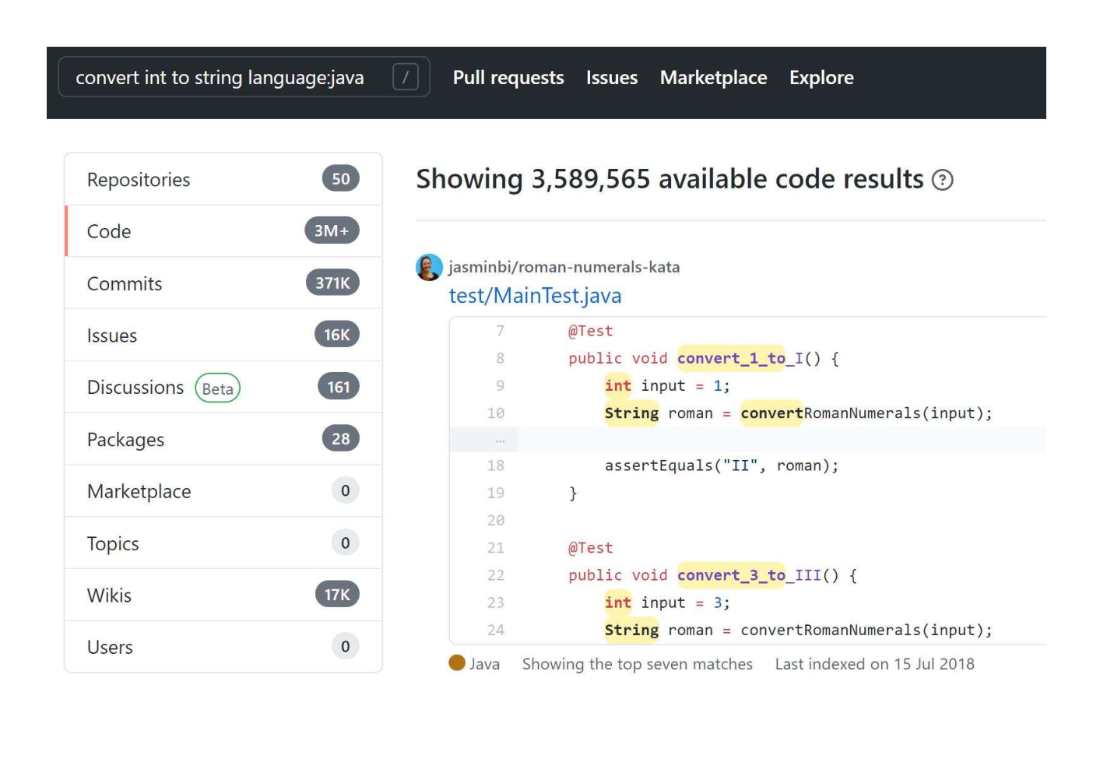
Task: Click the 50 count badge for Repositories
Action: [341, 179]
